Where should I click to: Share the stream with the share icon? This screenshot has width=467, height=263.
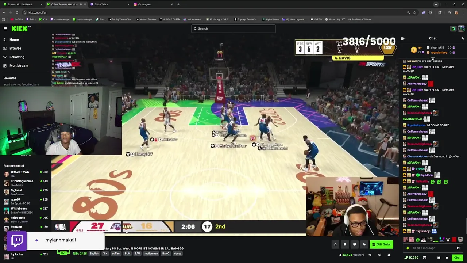pos(370,255)
